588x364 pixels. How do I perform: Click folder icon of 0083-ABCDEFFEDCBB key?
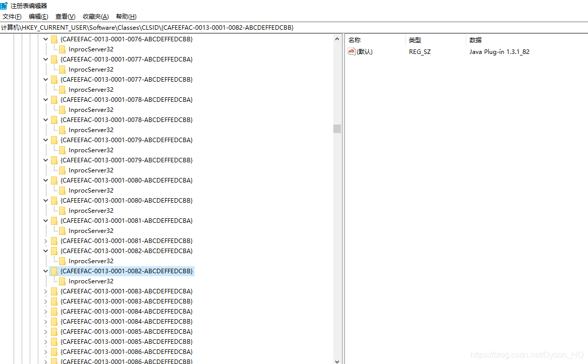(x=54, y=301)
